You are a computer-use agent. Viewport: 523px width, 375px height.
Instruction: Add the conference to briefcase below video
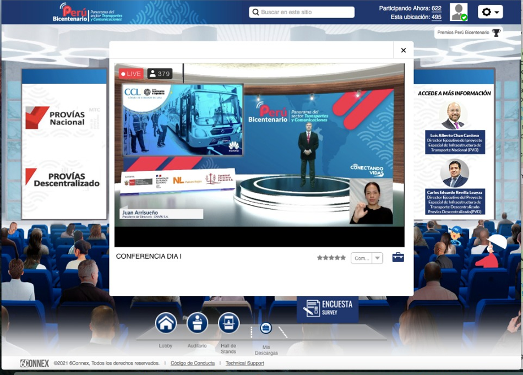point(398,258)
